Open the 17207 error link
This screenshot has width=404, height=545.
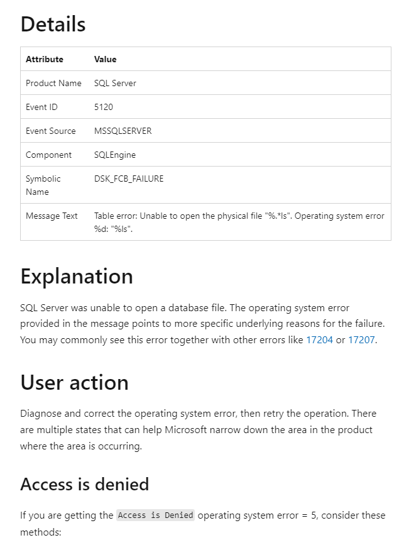click(x=361, y=341)
